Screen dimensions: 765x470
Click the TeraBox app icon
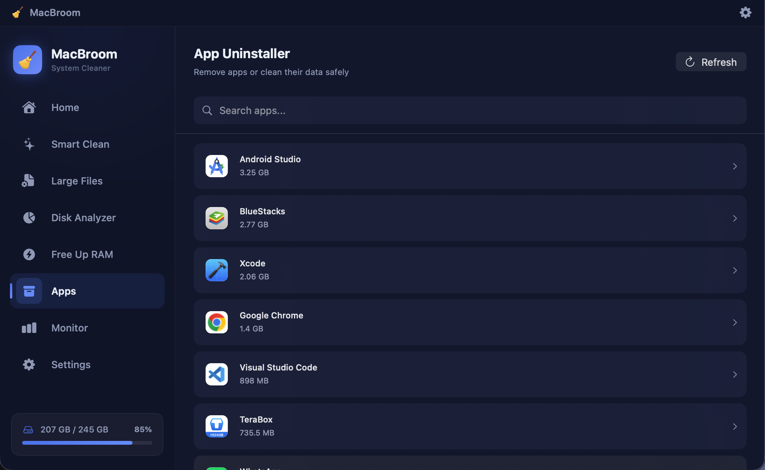click(217, 426)
